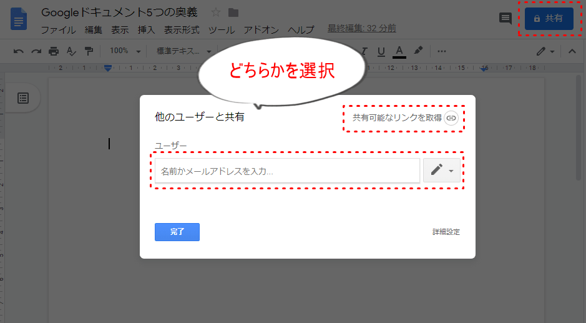The image size is (586, 323).
Task: Click the chain link icon to get a shareable link
Action: [x=451, y=117]
